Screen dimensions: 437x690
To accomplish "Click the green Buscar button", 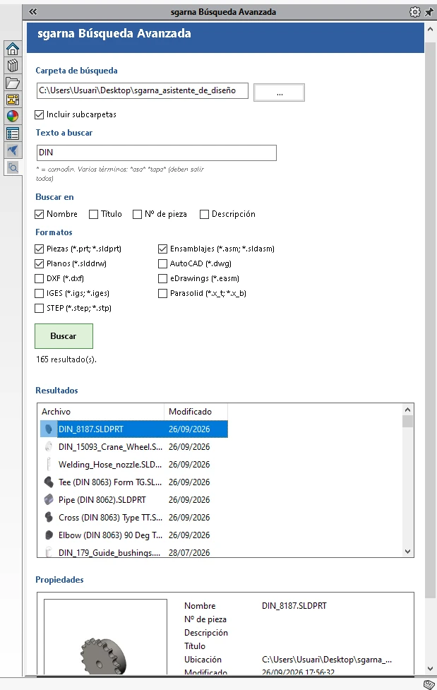I will pyautogui.click(x=64, y=336).
